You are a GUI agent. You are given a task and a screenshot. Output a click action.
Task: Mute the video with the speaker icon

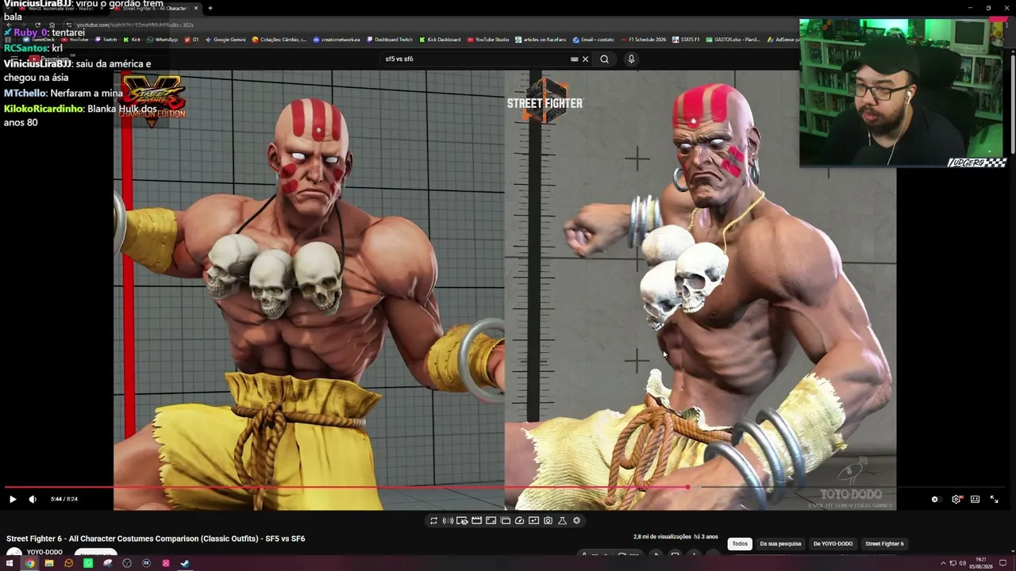click(33, 499)
